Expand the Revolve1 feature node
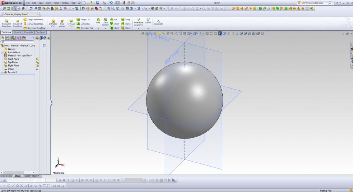 pos(2,72)
